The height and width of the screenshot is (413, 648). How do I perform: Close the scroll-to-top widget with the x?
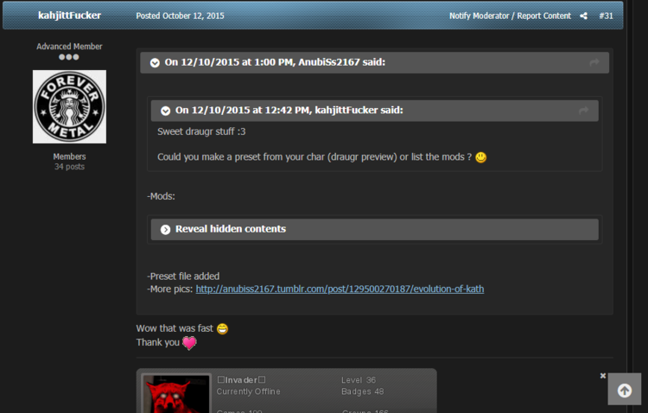[x=603, y=376]
